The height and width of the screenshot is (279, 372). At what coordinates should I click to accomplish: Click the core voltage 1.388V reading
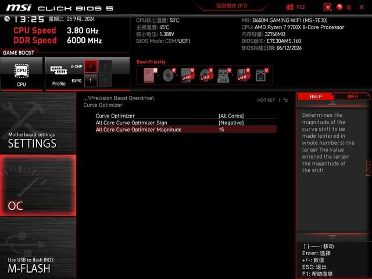pos(155,34)
